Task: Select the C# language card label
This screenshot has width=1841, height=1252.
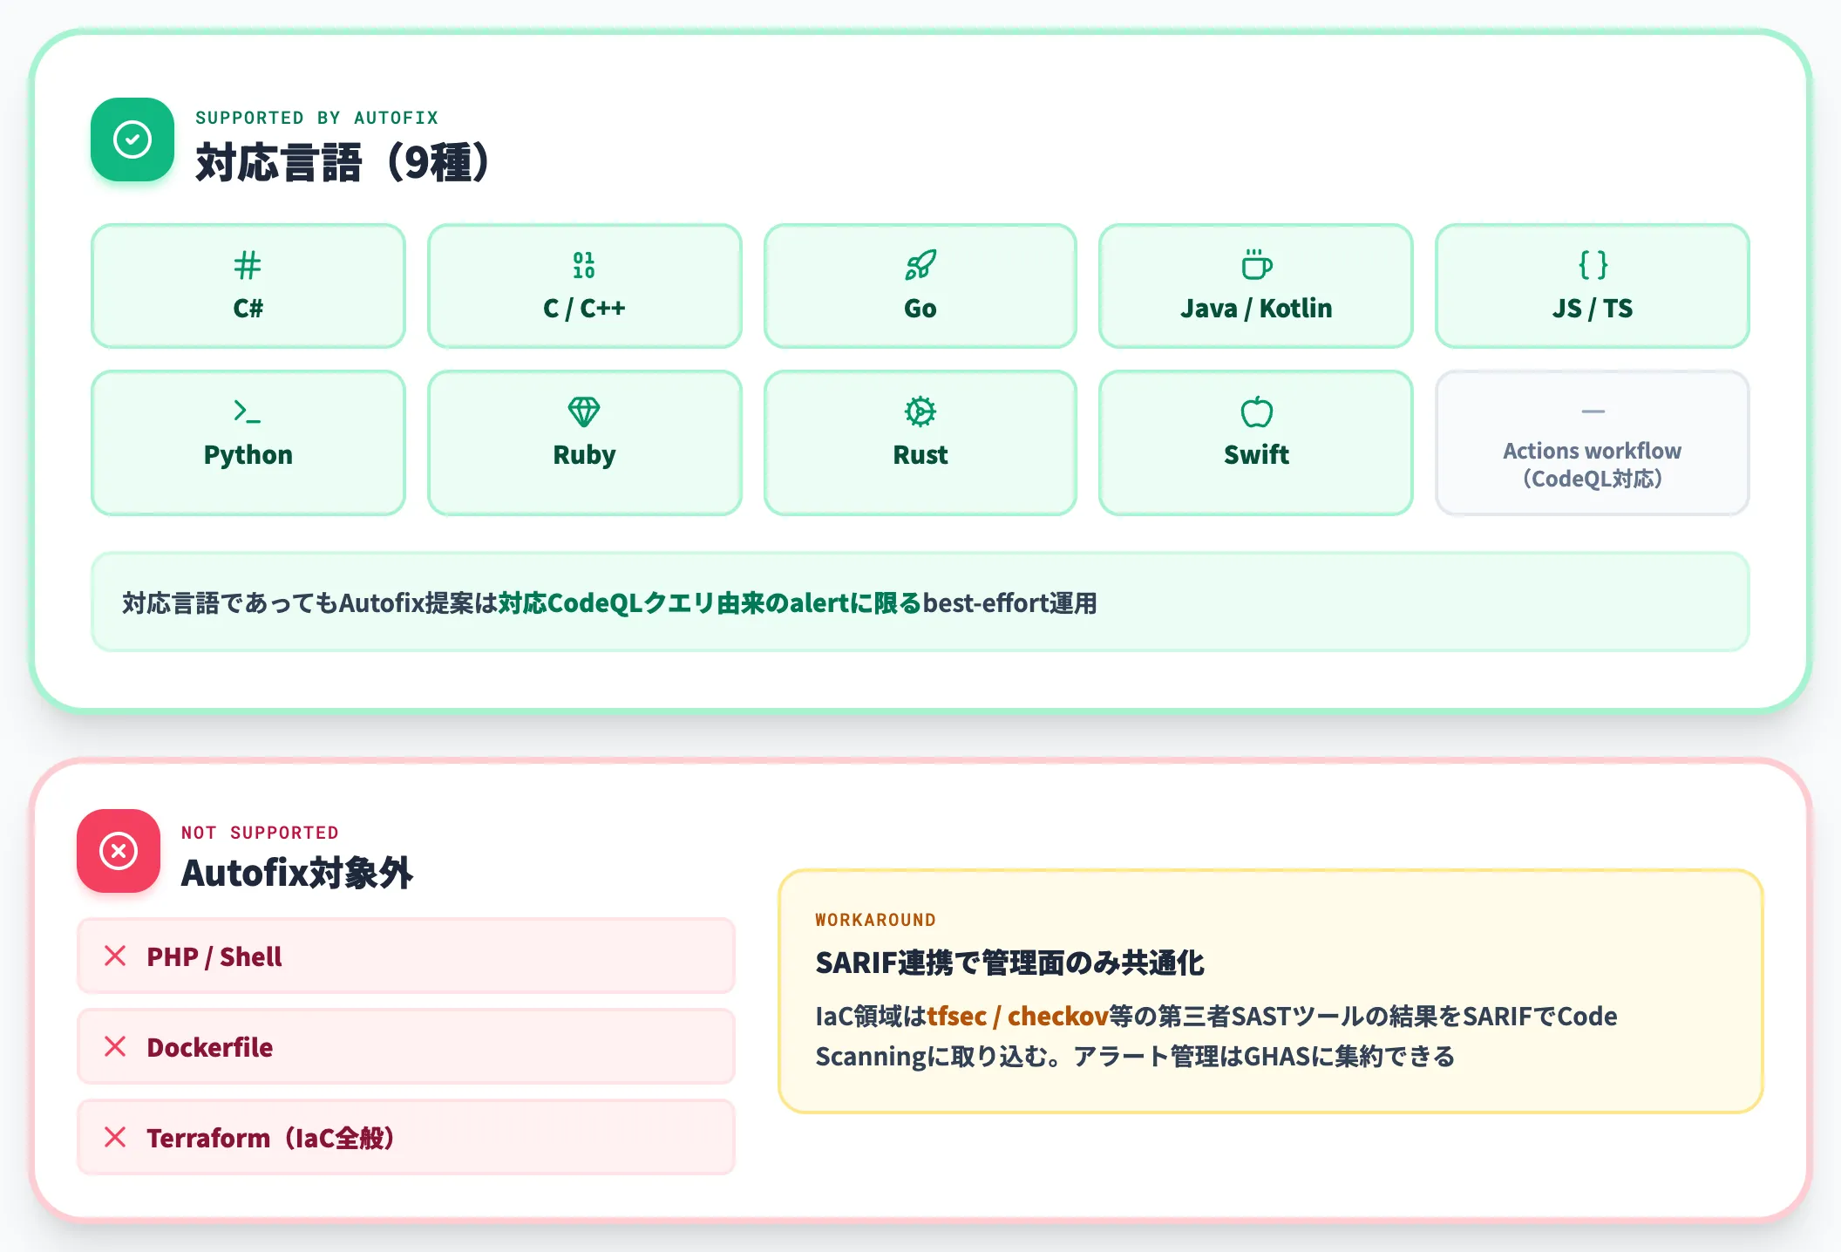Action: click(x=248, y=309)
